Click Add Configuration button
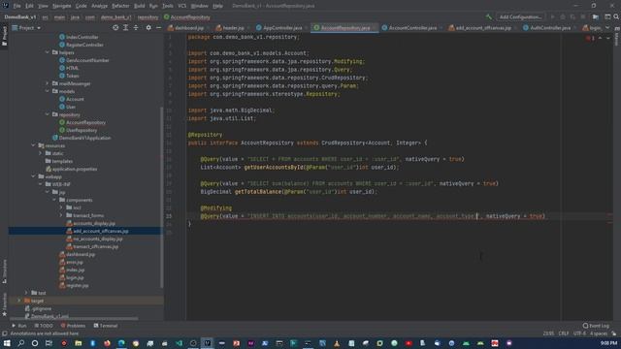 520,17
